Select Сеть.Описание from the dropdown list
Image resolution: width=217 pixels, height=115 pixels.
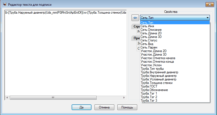point(151,29)
